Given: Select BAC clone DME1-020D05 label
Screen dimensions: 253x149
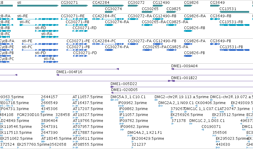Looking at the screenshot, I should 124,90.
